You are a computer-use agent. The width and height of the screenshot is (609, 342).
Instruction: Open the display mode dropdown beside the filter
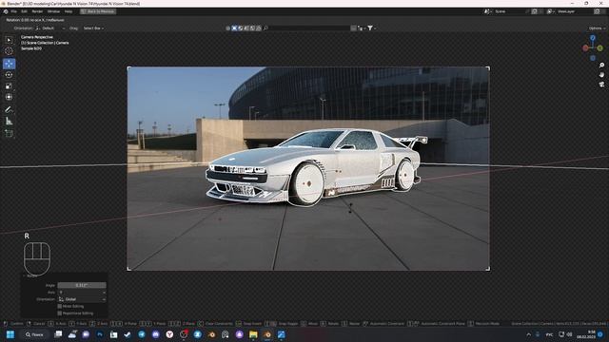[362, 28]
